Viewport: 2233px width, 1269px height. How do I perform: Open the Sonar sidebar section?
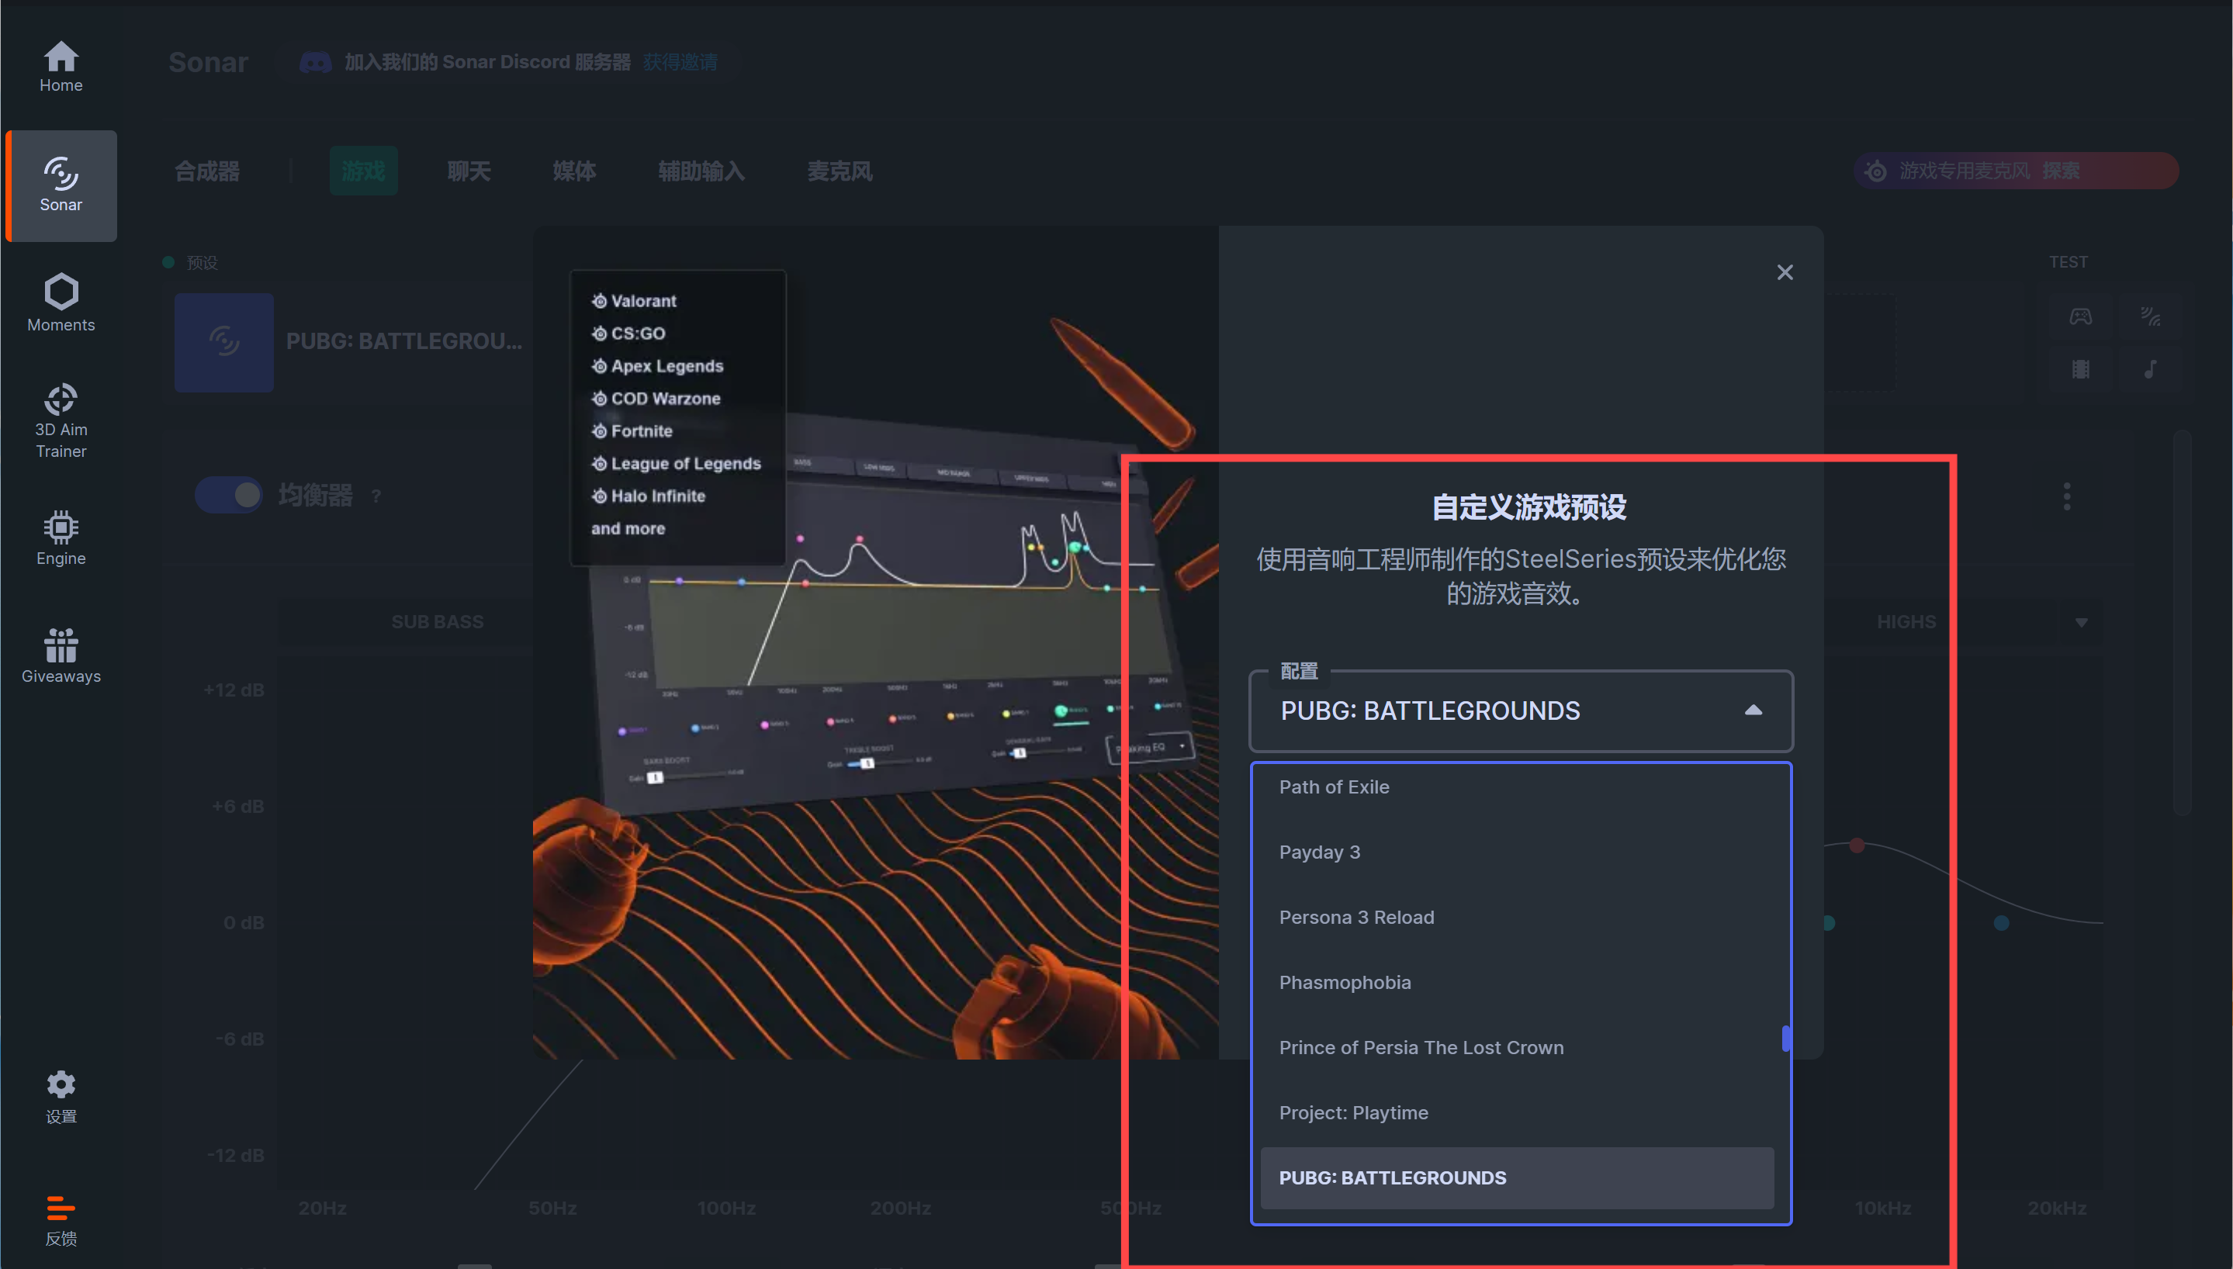tap(61, 185)
